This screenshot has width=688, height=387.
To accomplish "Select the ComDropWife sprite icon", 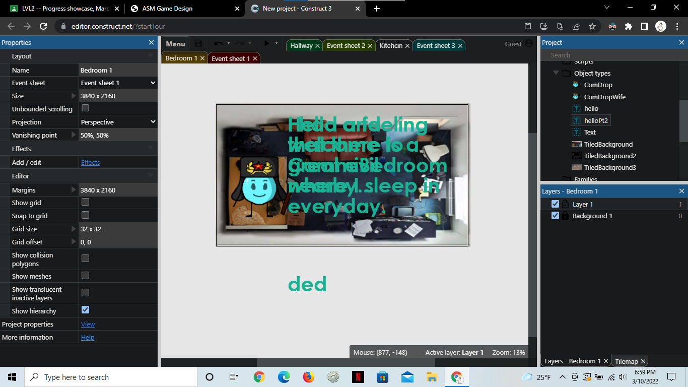I will [576, 97].
